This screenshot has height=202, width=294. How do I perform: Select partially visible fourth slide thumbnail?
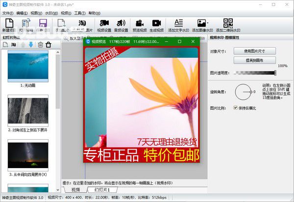(28, 188)
